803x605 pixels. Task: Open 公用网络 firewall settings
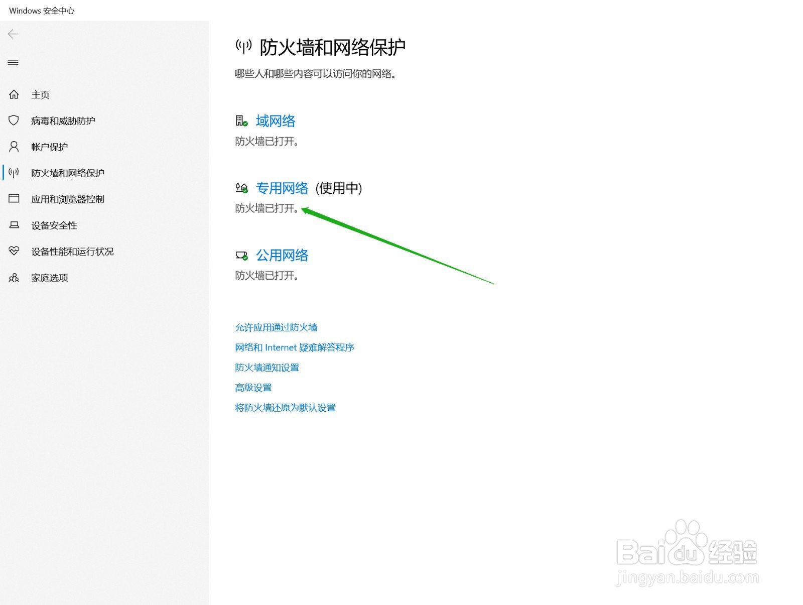point(283,255)
